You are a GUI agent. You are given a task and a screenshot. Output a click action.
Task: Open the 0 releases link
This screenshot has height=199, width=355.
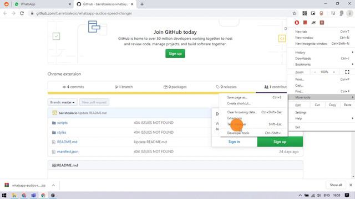pos(226,87)
